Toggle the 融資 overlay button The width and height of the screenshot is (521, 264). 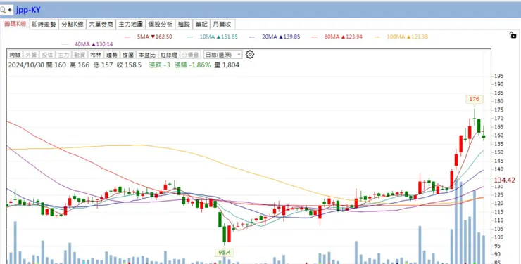79,55
